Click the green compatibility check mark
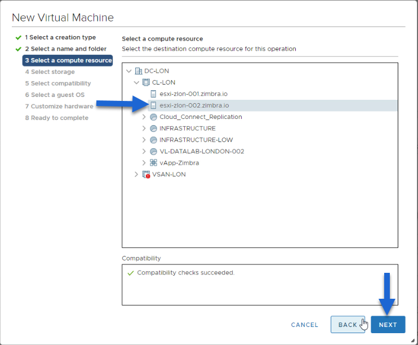The width and height of the screenshot is (418, 345). click(x=130, y=273)
